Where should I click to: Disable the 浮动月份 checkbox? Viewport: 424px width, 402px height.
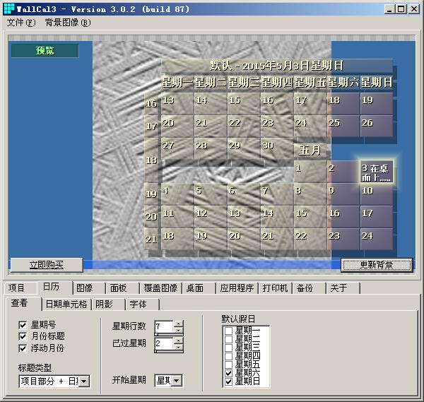[x=23, y=348]
